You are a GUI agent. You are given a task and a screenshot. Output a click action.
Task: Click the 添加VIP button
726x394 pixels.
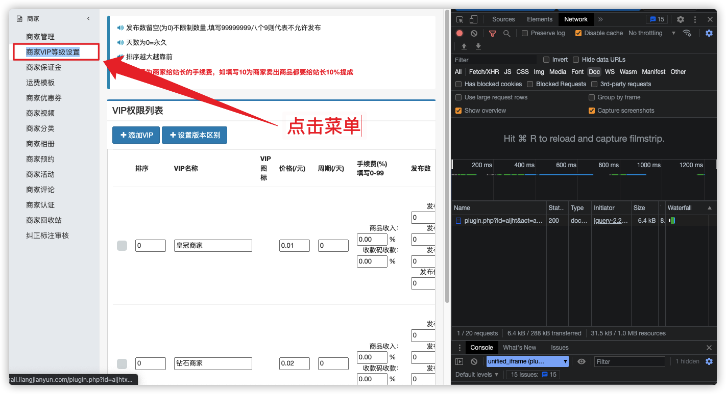(x=136, y=135)
